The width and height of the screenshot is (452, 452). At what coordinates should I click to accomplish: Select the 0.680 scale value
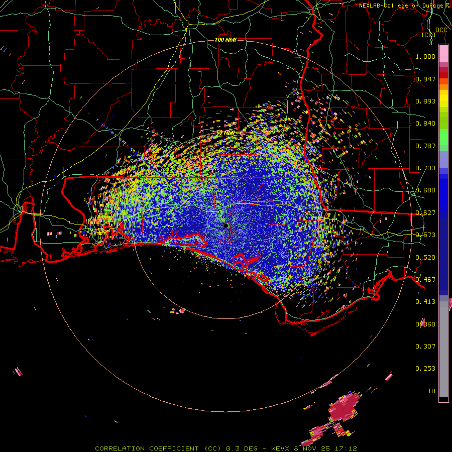pos(425,190)
